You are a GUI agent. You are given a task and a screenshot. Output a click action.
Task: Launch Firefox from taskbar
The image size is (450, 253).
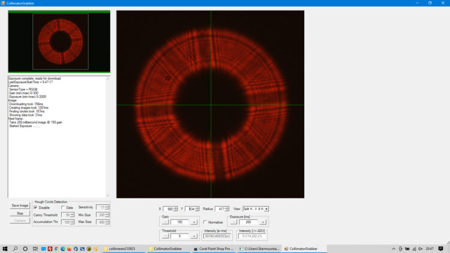[69, 249]
